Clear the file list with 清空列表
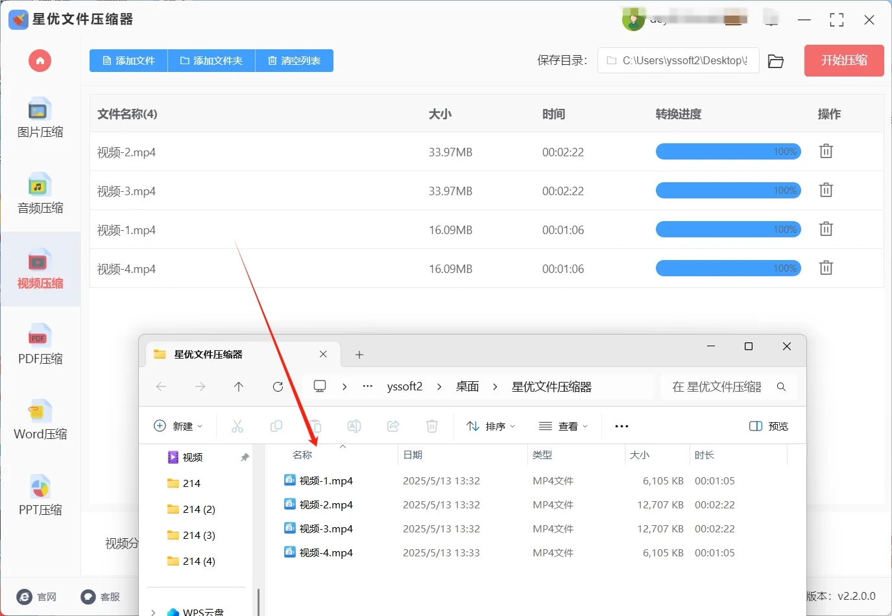The height and width of the screenshot is (616, 892). (294, 60)
